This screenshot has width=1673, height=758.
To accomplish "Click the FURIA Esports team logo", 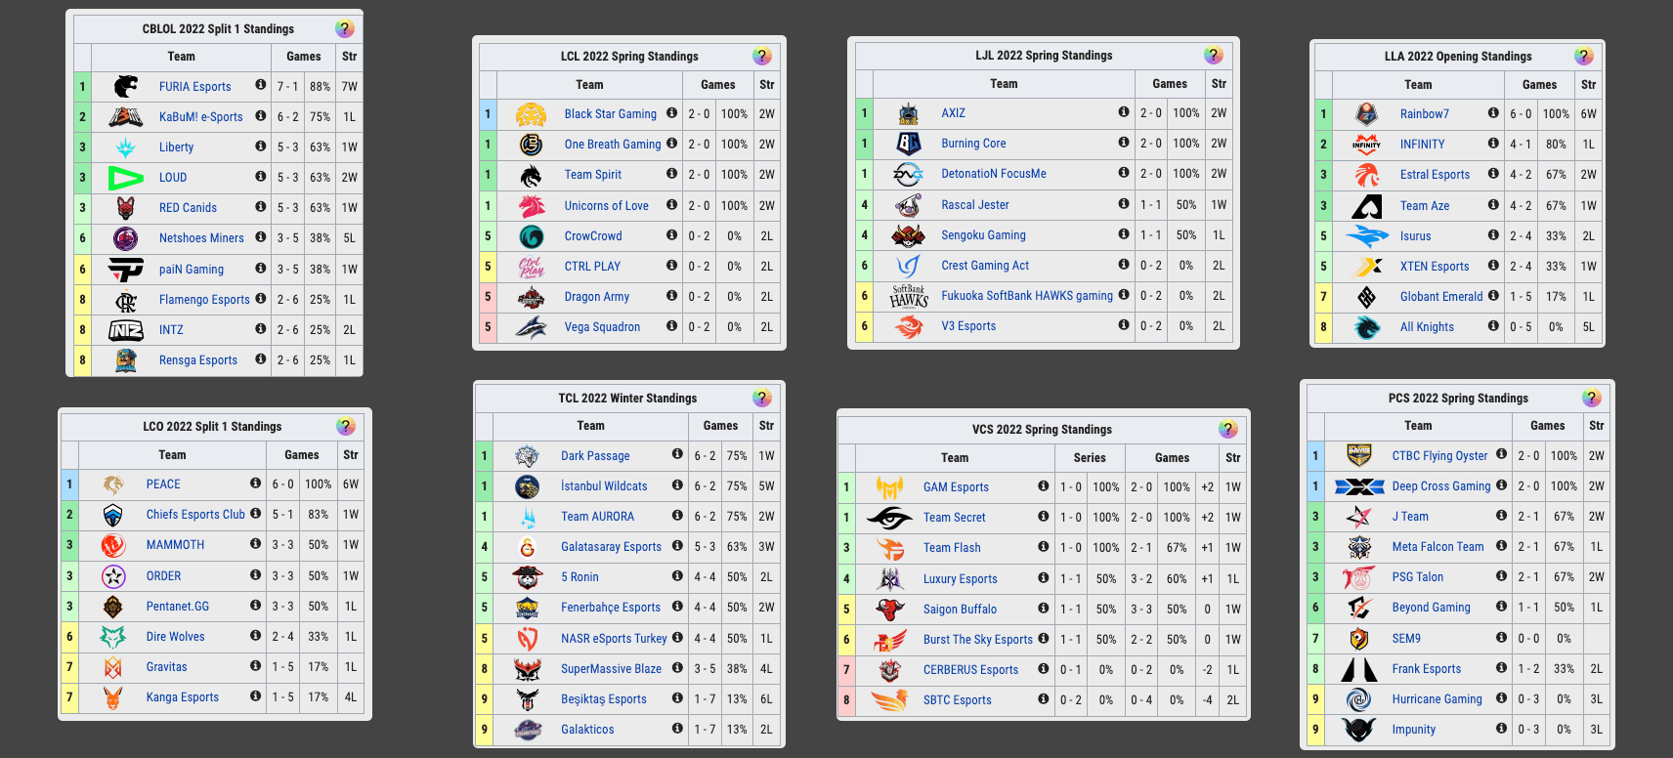I will [x=126, y=86].
